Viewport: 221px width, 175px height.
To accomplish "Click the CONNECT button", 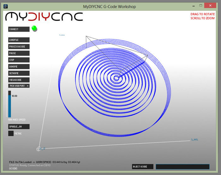I will click(x=19, y=29).
